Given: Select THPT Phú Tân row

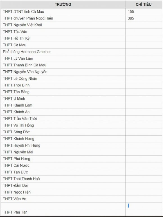Looking at the screenshot, I should (81, 212).
